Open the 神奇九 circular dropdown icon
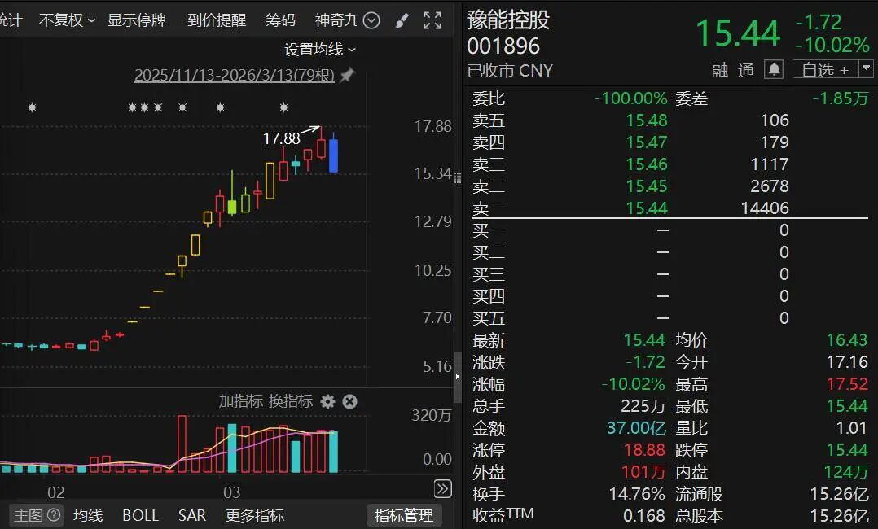The width and height of the screenshot is (878, 529). coord(371,20)
